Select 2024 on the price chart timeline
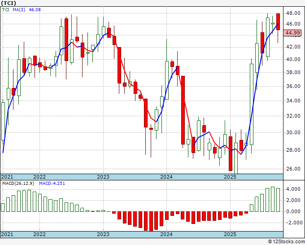 tap(166, 177)
